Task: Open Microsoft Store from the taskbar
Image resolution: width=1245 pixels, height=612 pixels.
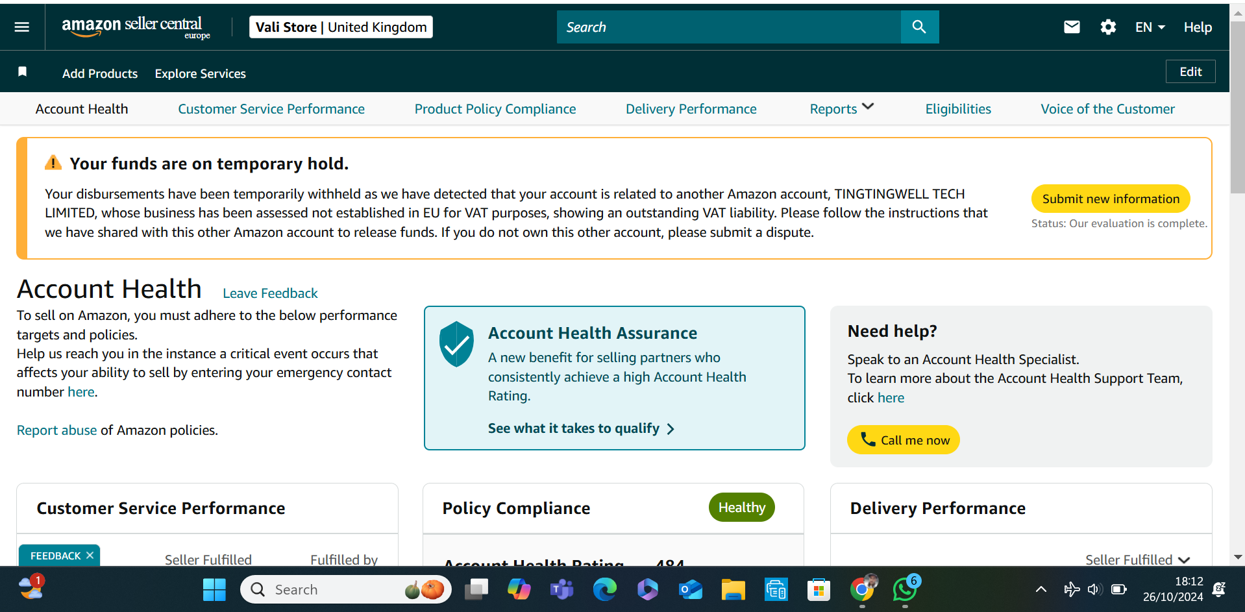Action: pyautogui.click(x=819, y=589)
